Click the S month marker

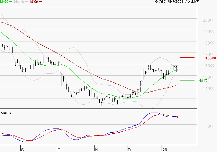pos(22,150)
